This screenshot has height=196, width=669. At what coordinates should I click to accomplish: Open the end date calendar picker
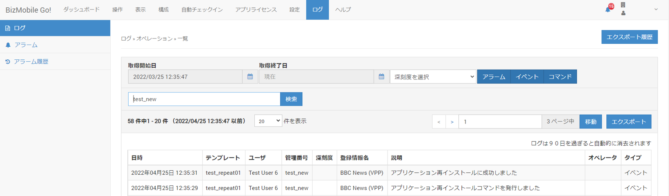click(381, 77)
